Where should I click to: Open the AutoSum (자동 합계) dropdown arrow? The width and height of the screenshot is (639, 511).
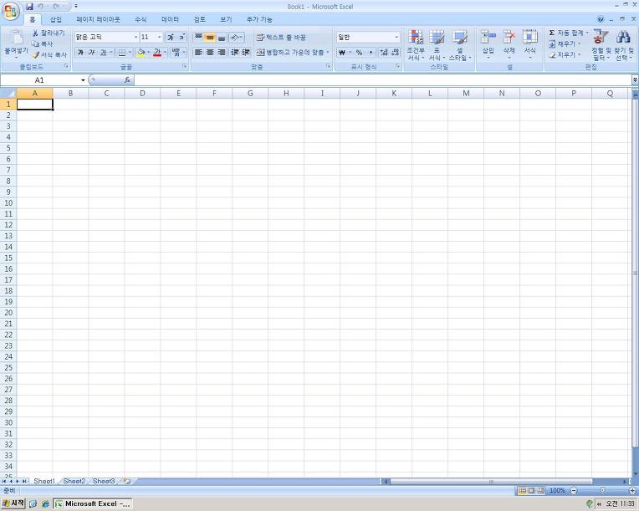point(587,33)
